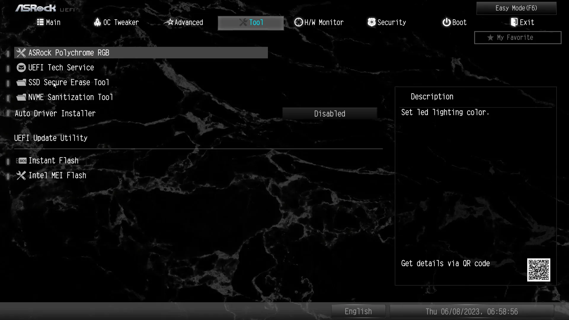The image size is (569, 320).
Task: Click the date and time display
Action: coord(471,311)
